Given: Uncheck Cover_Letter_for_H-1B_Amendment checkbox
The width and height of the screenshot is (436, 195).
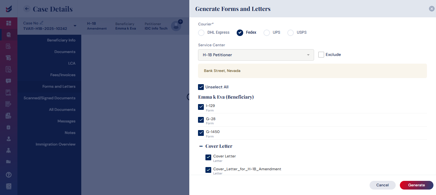Looking at the screenshot, I should click(208, 170).
